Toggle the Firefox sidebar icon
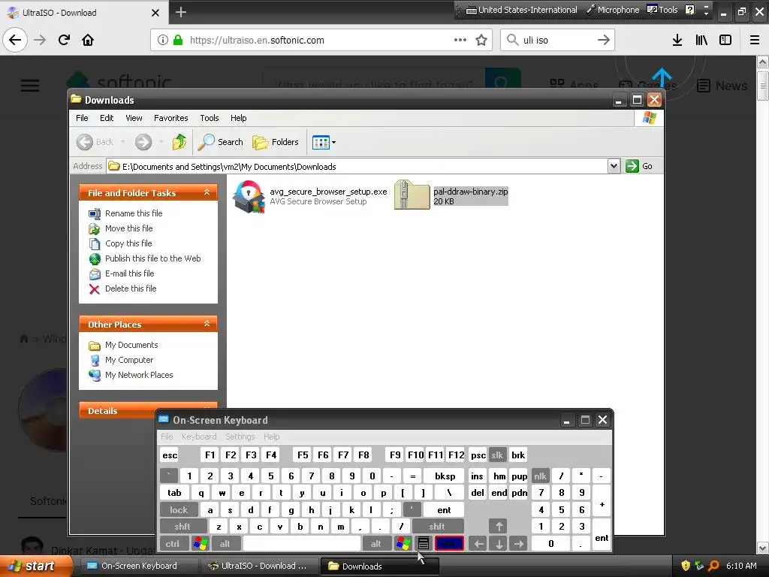 point(725,40)
